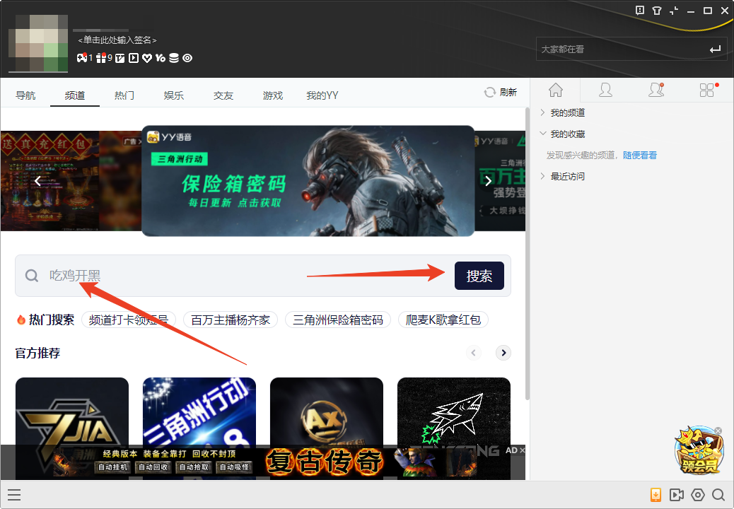
Task: Open the AX gold logo channel card
Action: 327,411
